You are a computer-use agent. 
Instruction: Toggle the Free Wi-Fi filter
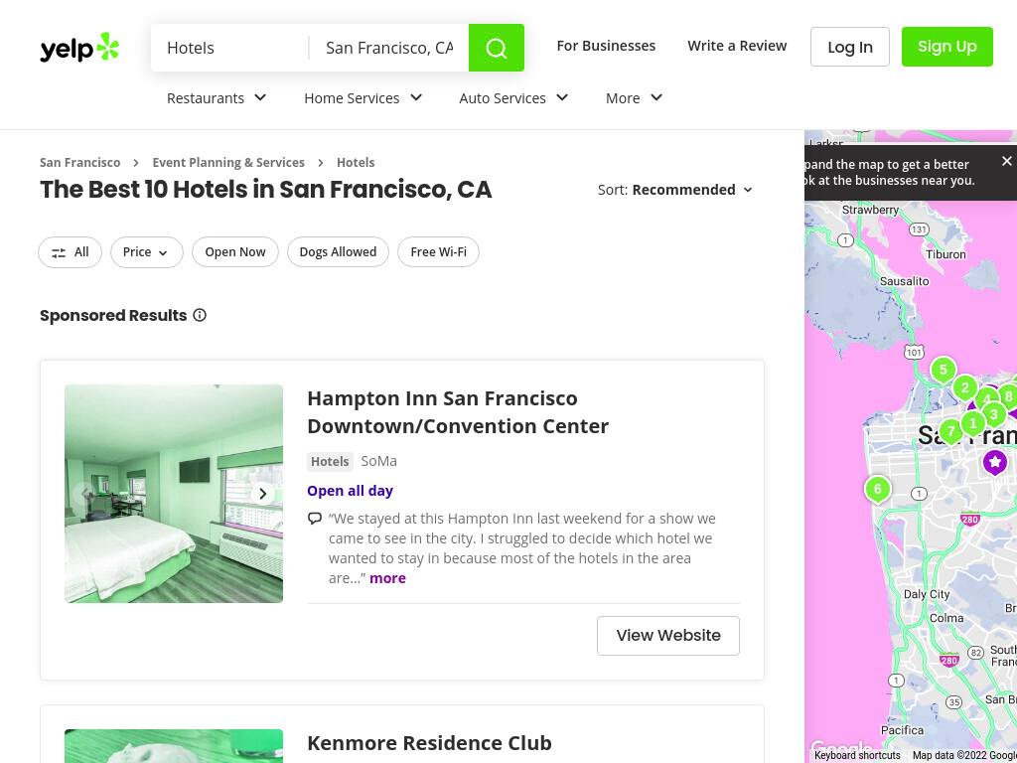coord(438,251)
